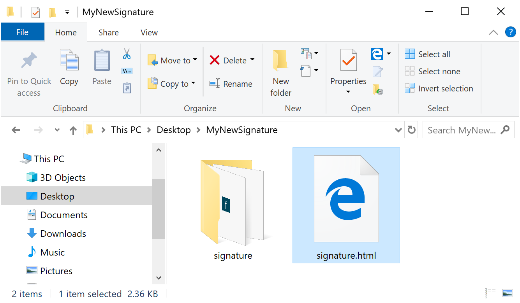Click the Cut scissors icon
The height and width of the screenshot is (303, 520).
tap(127, 54)
